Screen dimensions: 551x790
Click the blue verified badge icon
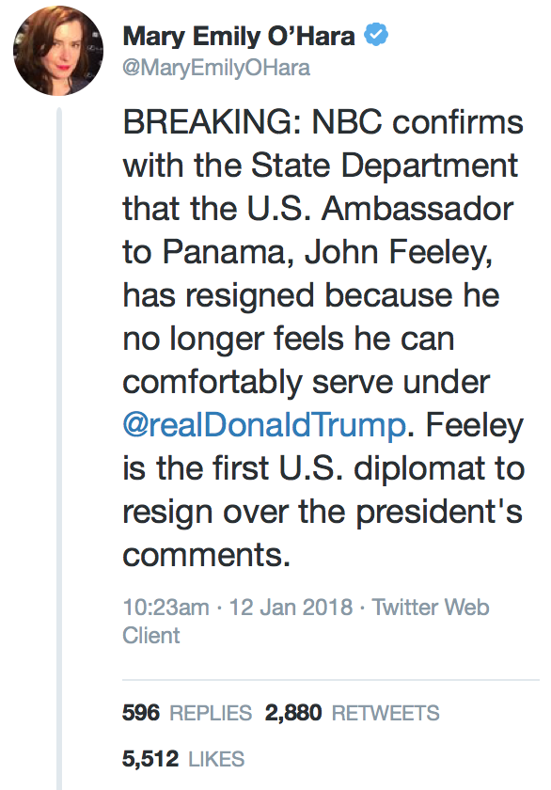coord(376,35)
